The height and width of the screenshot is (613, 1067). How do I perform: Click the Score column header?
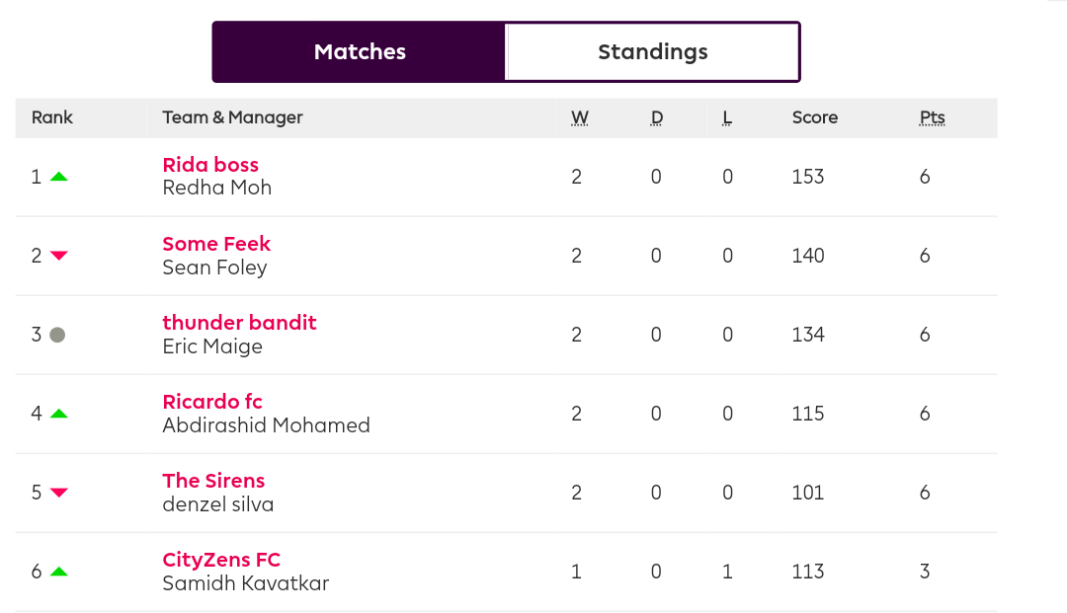point(814,117)
